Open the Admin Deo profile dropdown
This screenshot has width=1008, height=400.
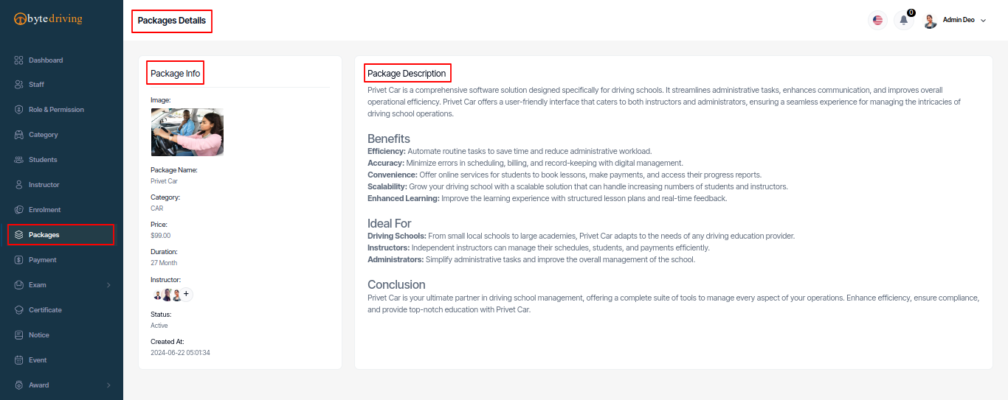[955, 21]
